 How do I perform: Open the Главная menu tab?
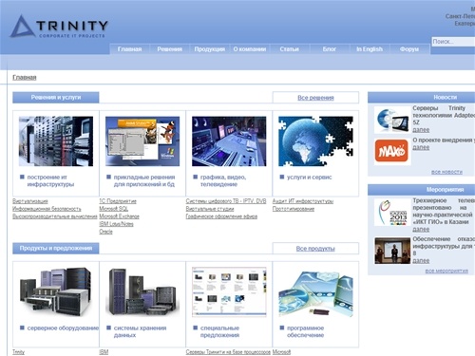click(129, 49)
